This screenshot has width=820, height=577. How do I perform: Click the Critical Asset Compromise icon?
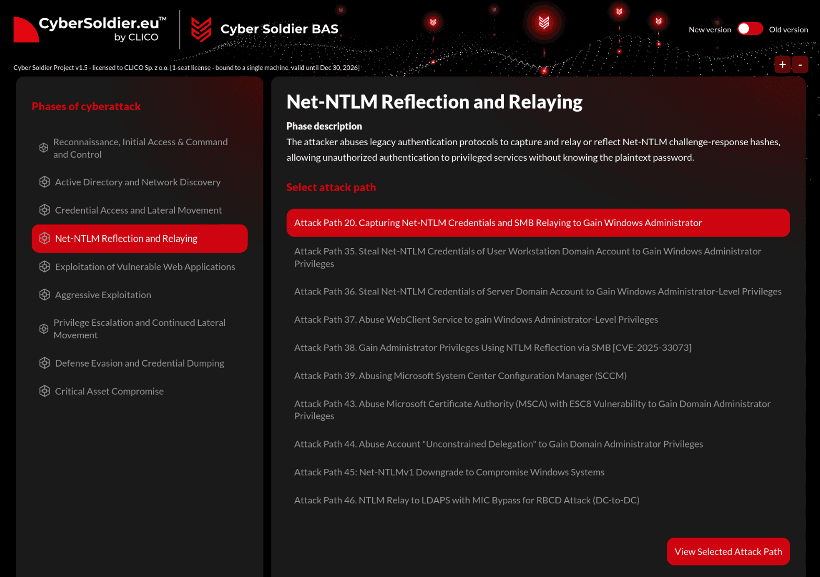(x=44, y=391)
